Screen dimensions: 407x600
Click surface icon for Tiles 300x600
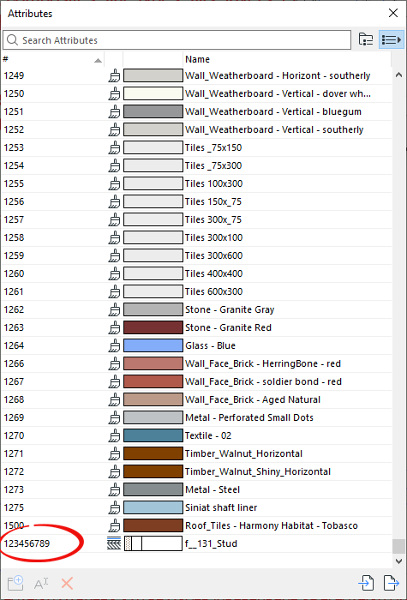(114, 255)
